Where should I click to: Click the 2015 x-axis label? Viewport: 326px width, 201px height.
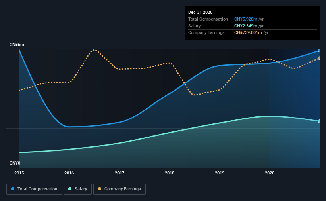19,173
